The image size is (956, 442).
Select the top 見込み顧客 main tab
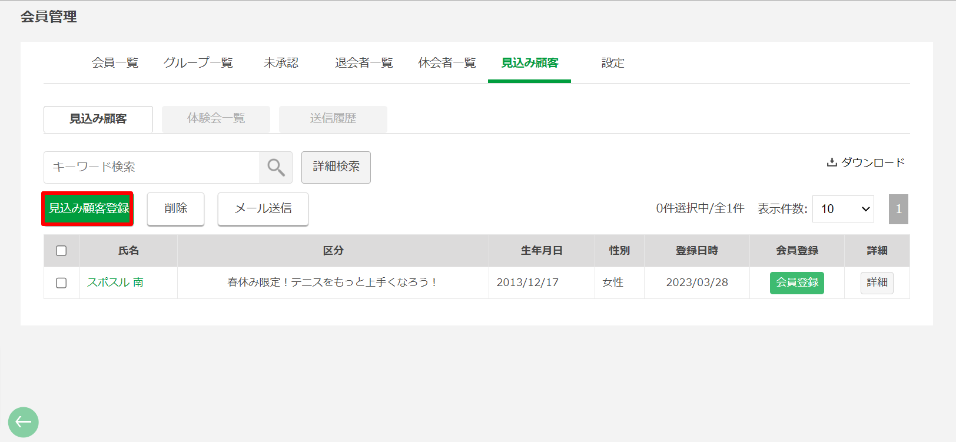click(x=530, y=63)
